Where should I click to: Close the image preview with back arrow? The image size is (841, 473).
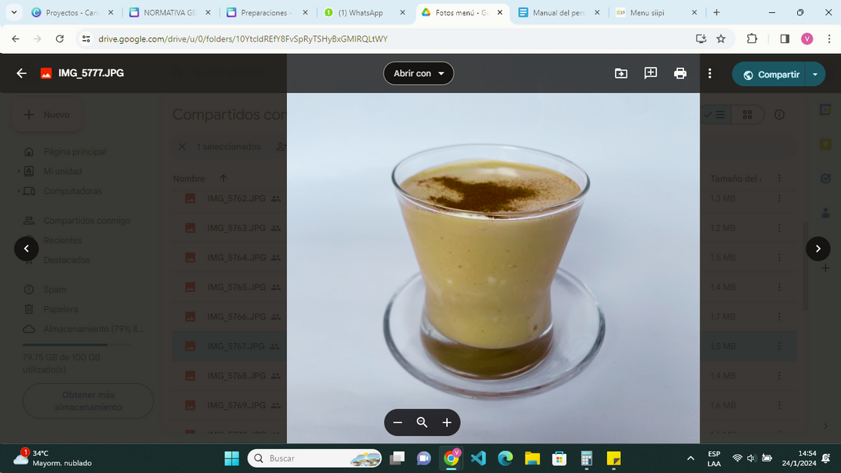click(22, 74)
